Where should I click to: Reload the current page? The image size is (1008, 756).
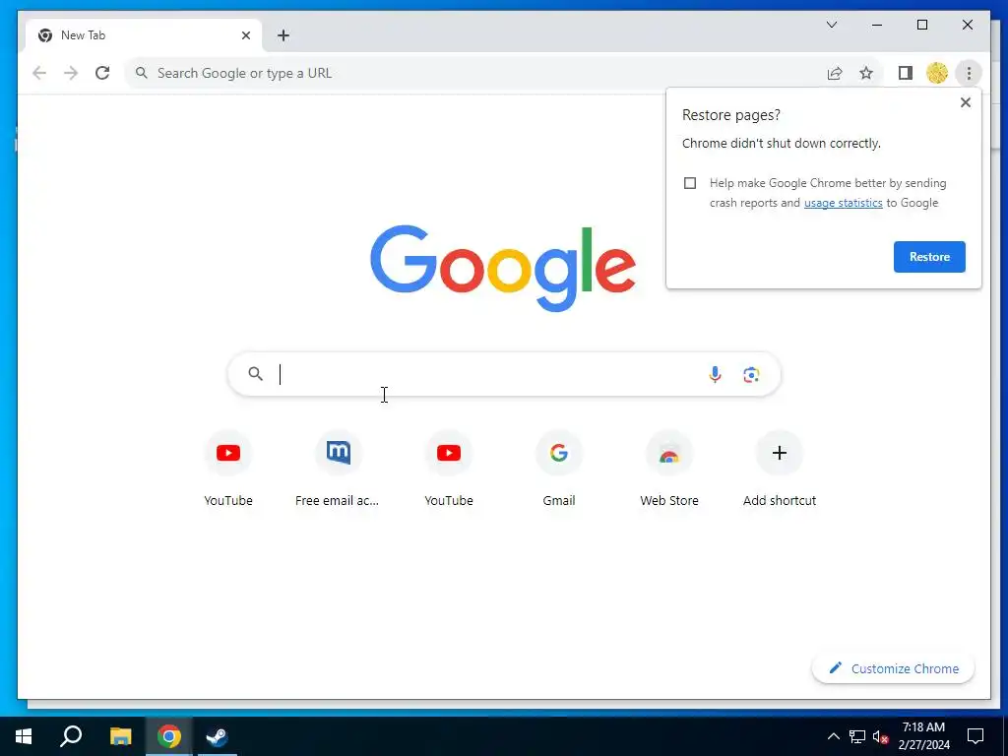point(102,73)
